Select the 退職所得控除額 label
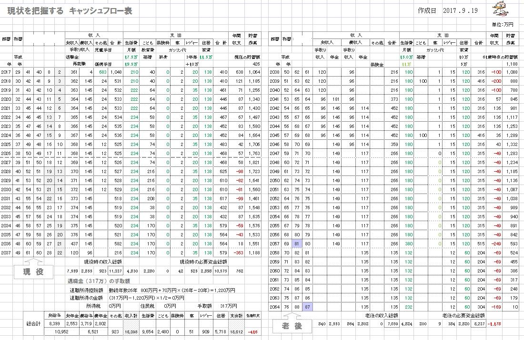Screen dimensions: 524x340 pos(86,290)
